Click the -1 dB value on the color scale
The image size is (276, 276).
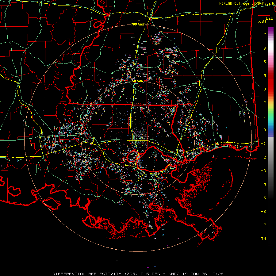click(263, 144)
